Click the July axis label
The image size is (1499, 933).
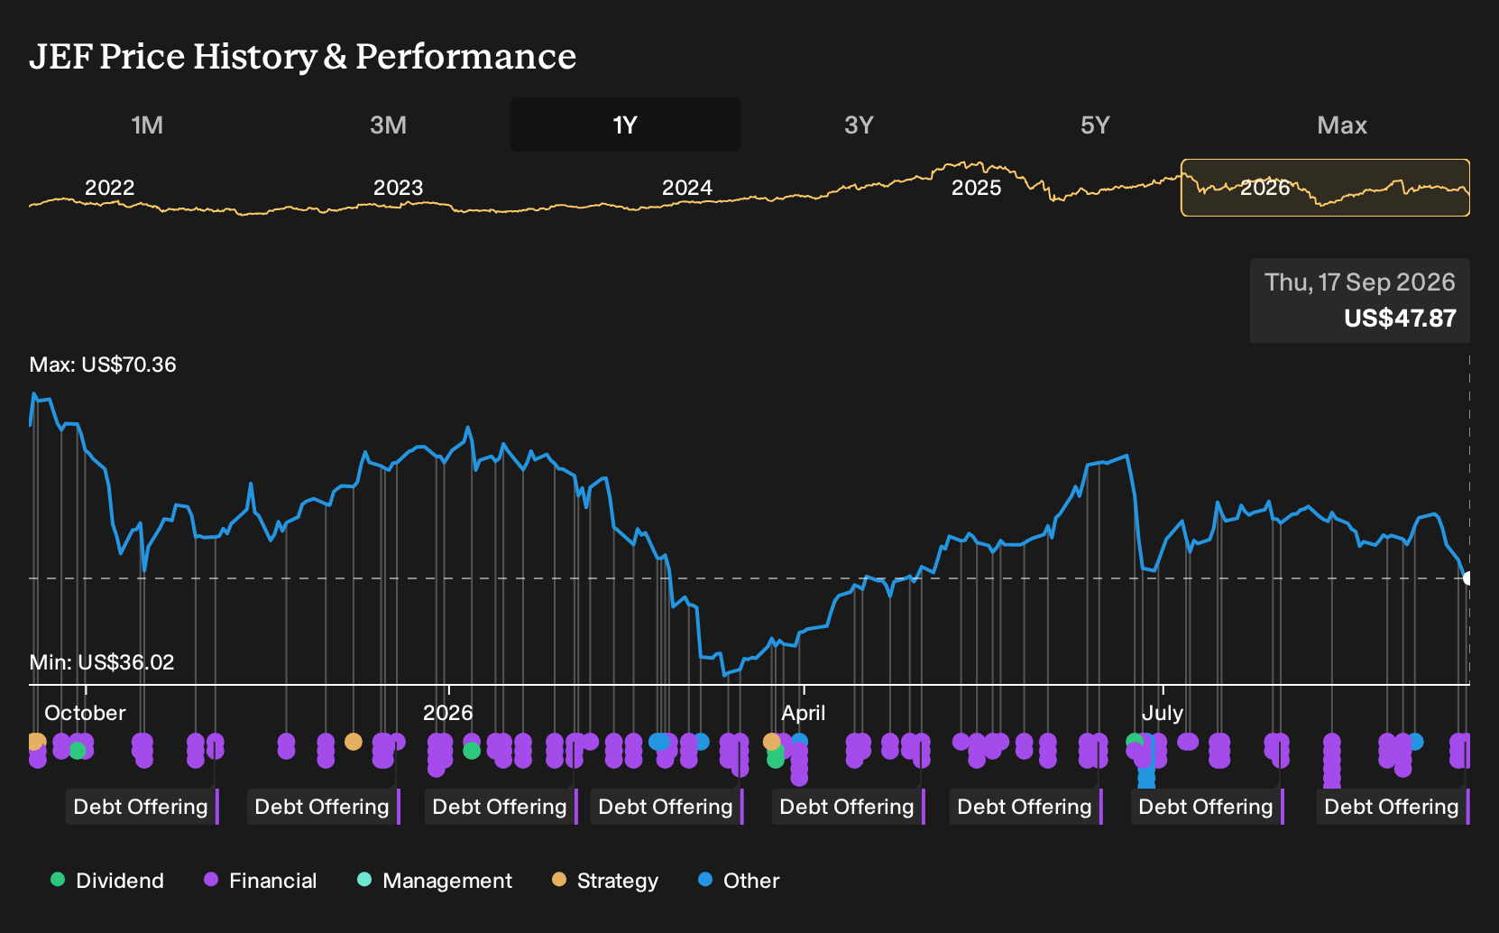1162,713
